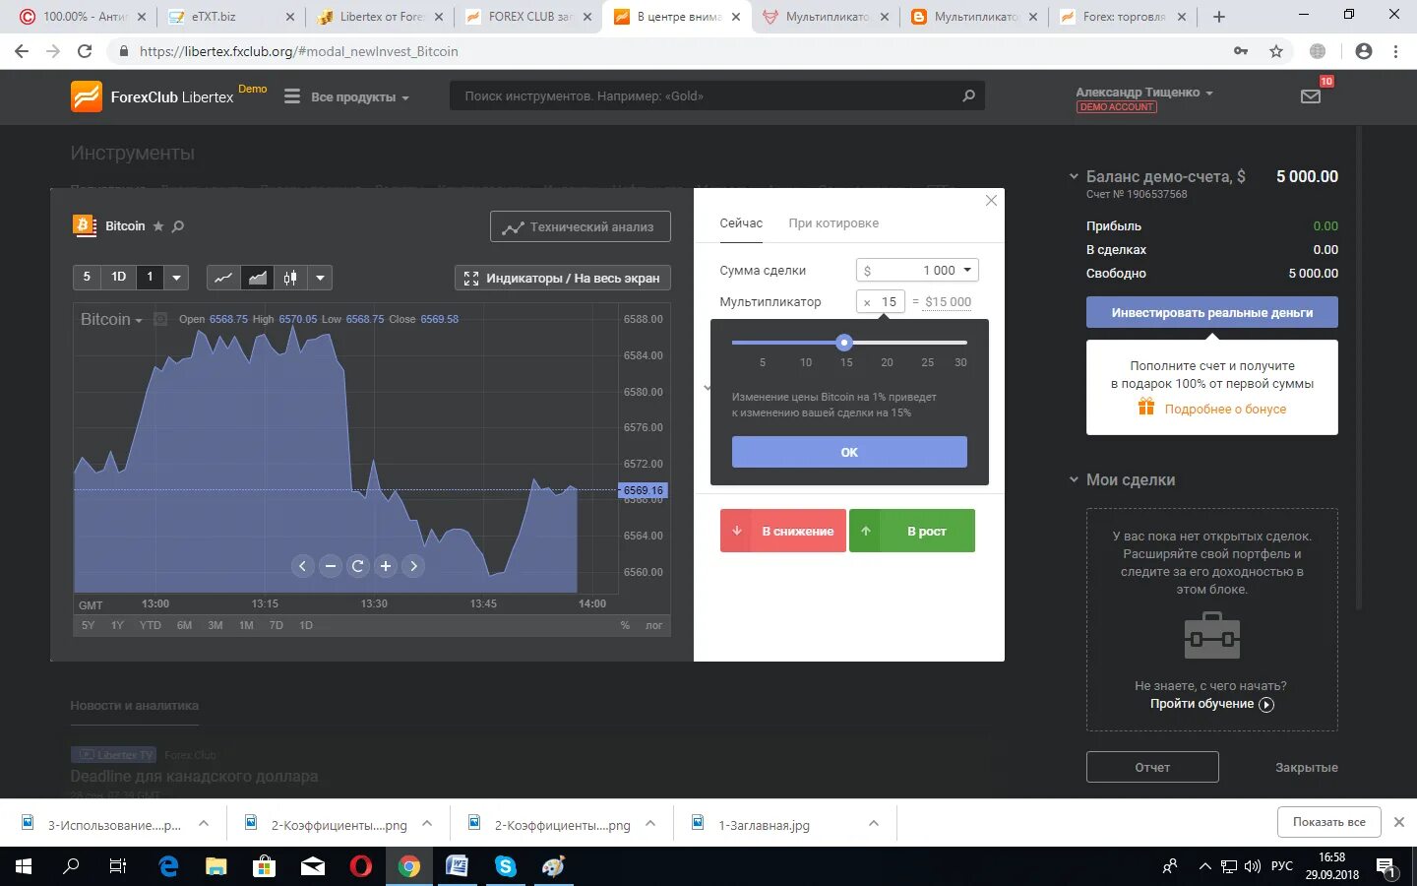Image resolution: width=1417 pixels, height=886 pixels.
Task: Close the downloads bar
Action: click(1399, 822)
